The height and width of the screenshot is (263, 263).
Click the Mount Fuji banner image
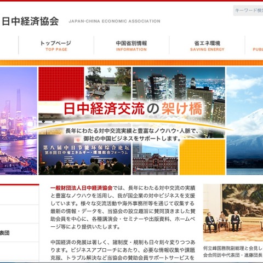point(245,121)
